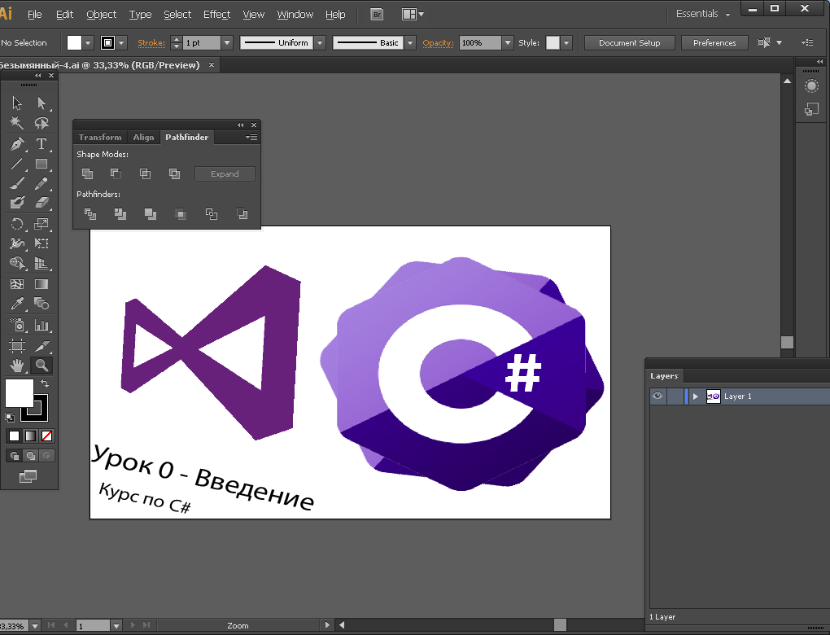Select the Type tool
Viewport: 830px width, 635px height.
coord(41,143)
